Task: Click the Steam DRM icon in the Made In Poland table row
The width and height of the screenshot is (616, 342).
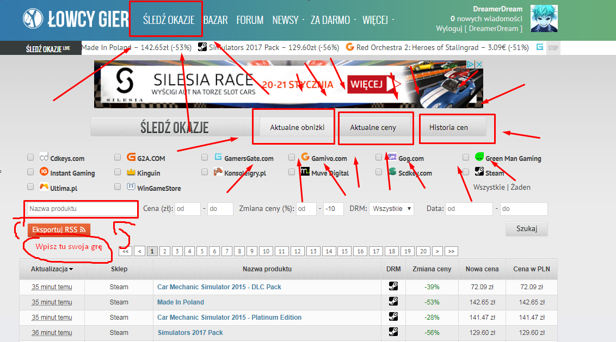Action: click(393, 302)
